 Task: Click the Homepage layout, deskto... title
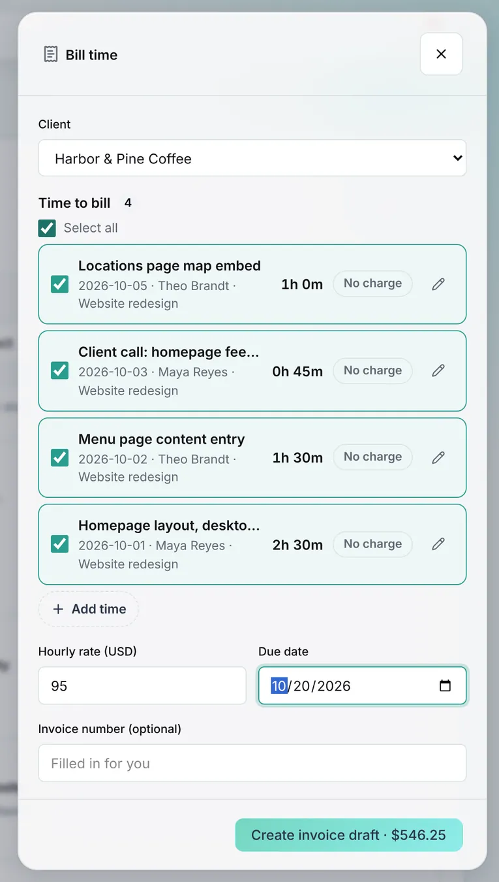tap(169, 526)
